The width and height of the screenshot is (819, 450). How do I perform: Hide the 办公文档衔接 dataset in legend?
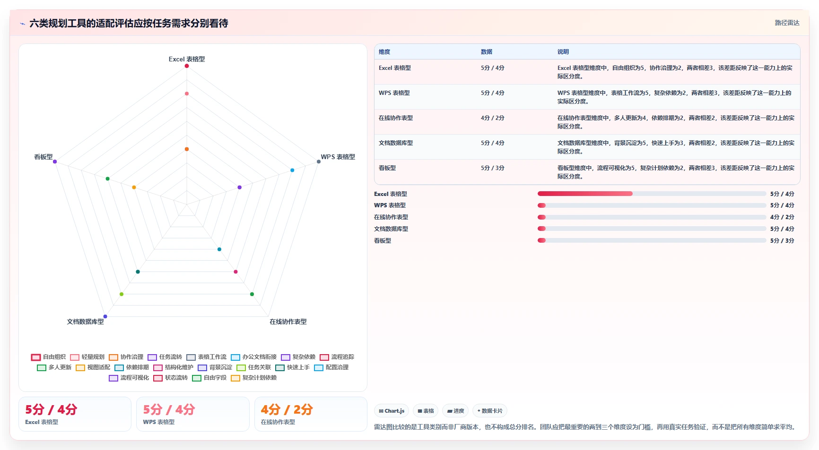(x=253, y=357)
